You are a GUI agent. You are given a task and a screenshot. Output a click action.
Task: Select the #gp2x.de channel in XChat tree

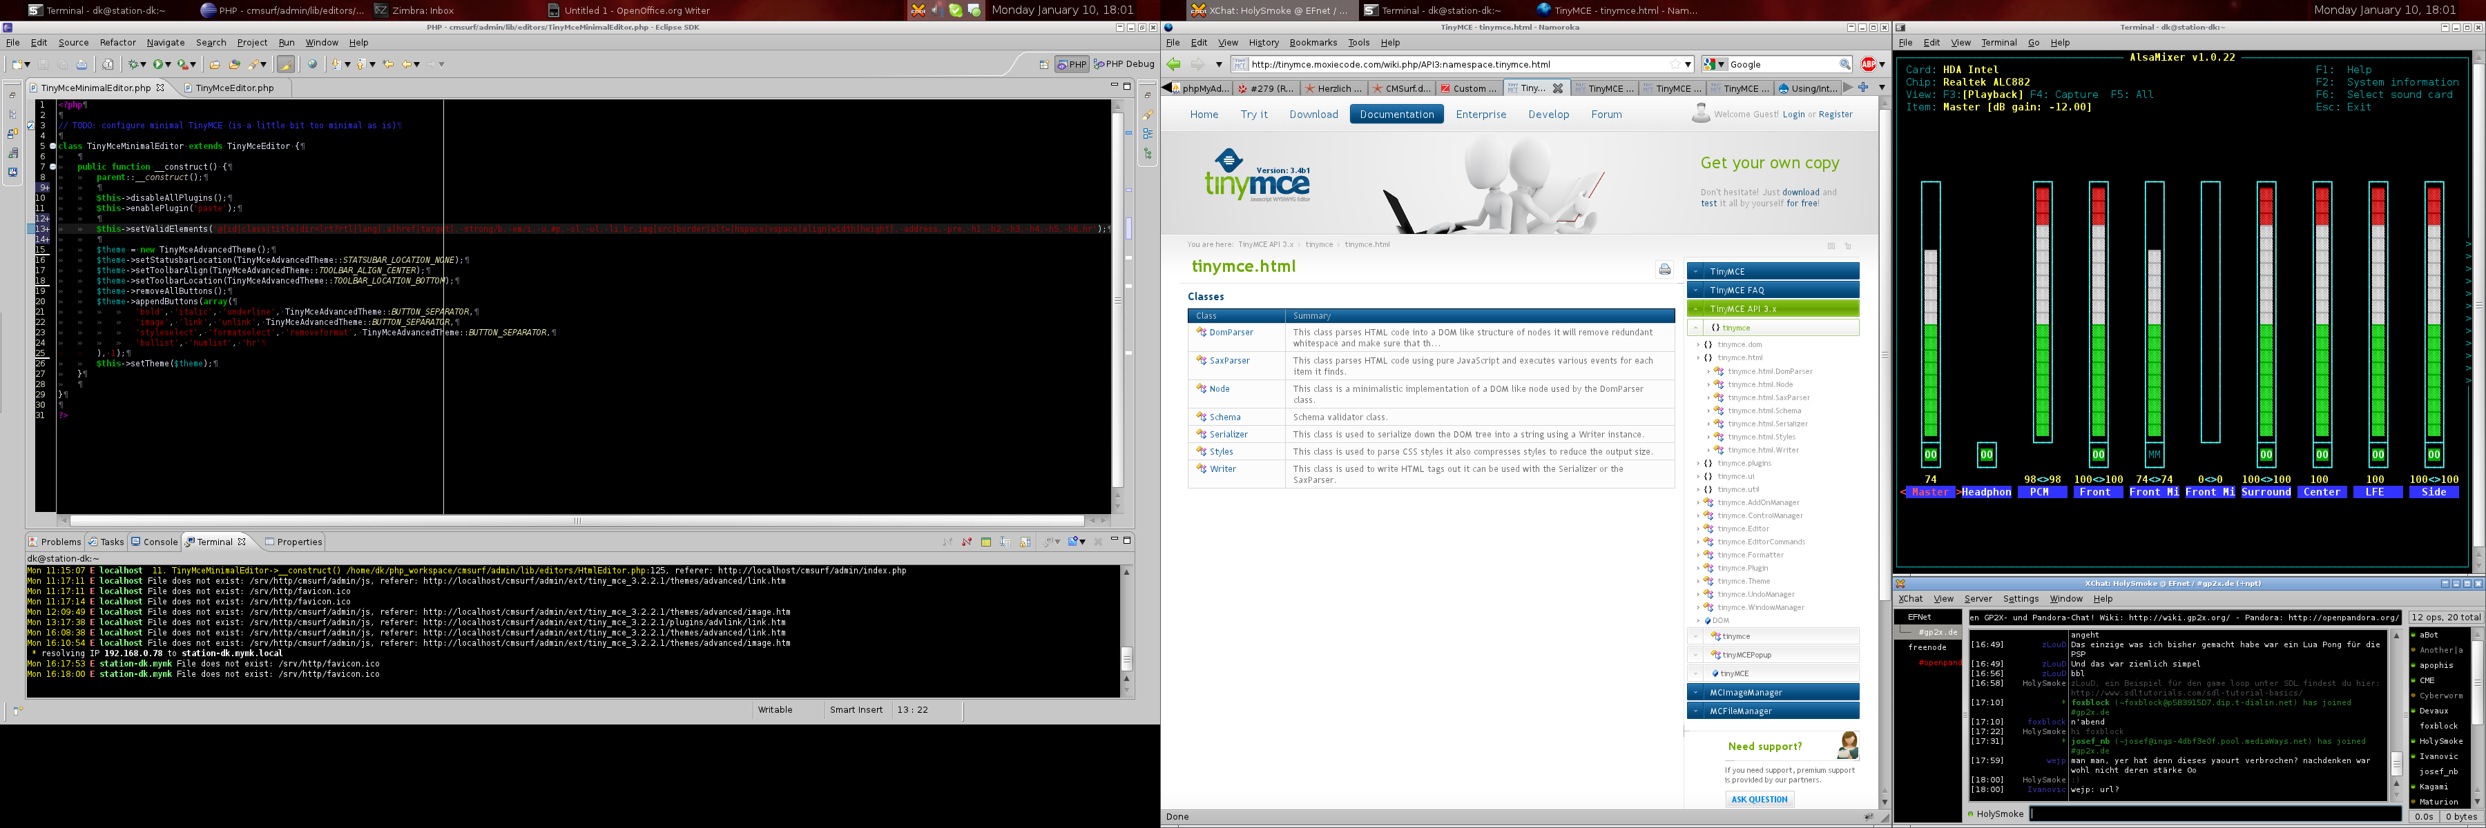point(1938,632)
